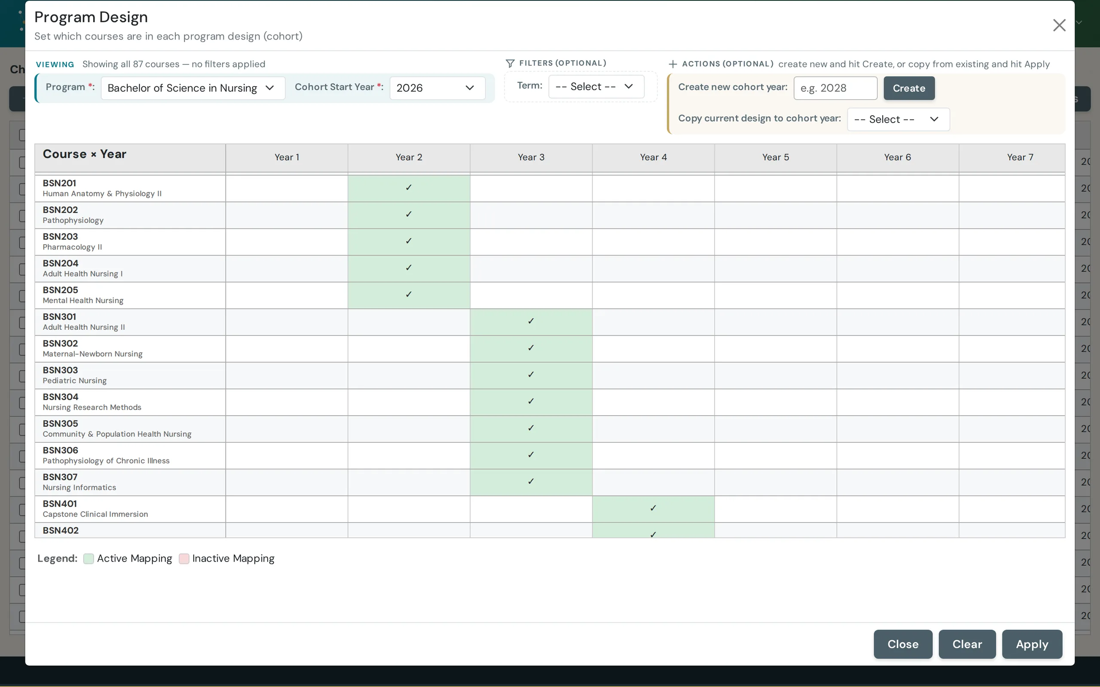1100x687 pixels.
Task: Click the empty BSN401 Year 5 cell
Action: pyautogui.click(x=776, y=509)
